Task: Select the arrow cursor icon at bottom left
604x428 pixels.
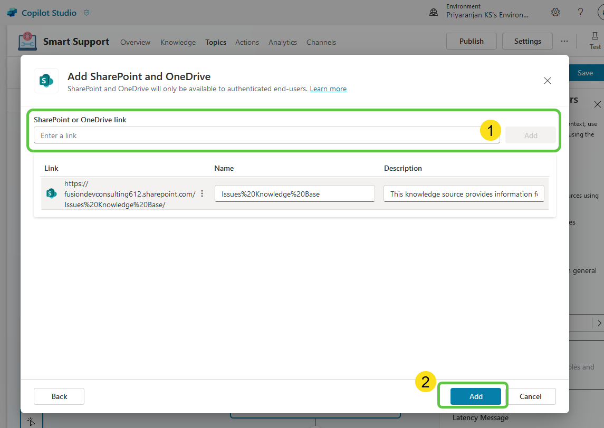Action: (31, 421)
